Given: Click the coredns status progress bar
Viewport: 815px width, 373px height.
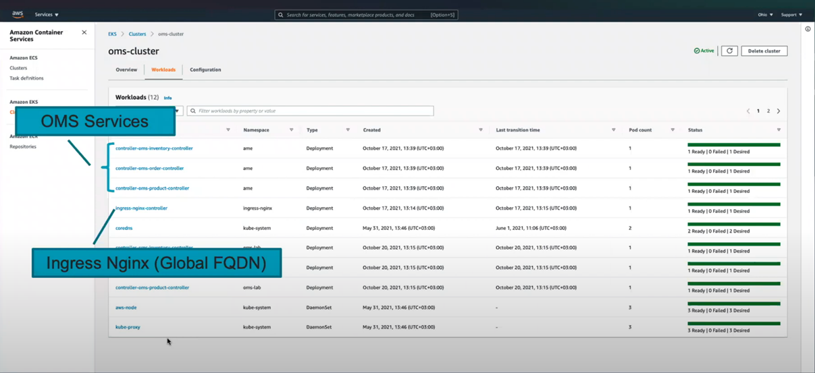Looking at the screenshot, I should tap(734, 224).
